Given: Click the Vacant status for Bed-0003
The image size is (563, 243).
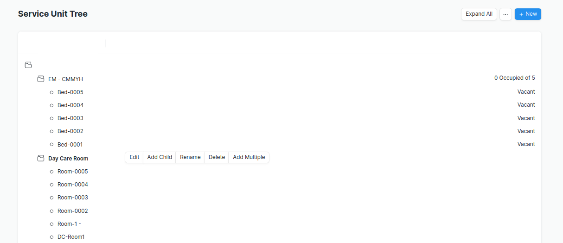Looking at the screenshot, I should tap(526, 118).
